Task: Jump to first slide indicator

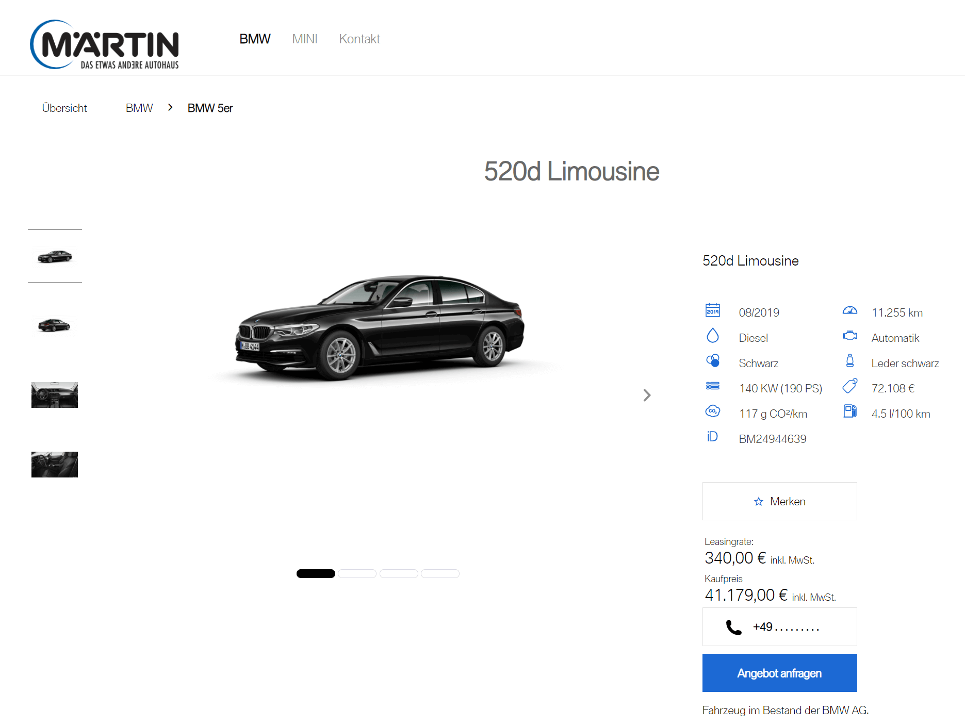Action: pyautogui.click(x=316, y=573)
